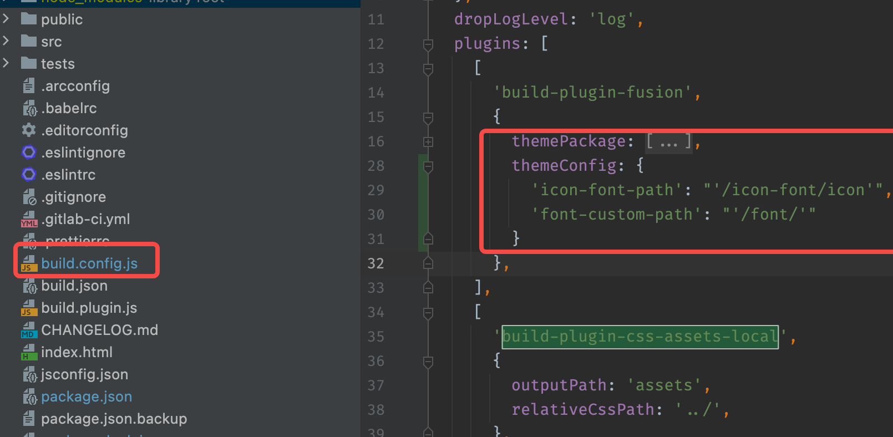The height and width of the screenshot is (437, 893).
Task: Expand the public folder chevron
Action: point(6,19)
